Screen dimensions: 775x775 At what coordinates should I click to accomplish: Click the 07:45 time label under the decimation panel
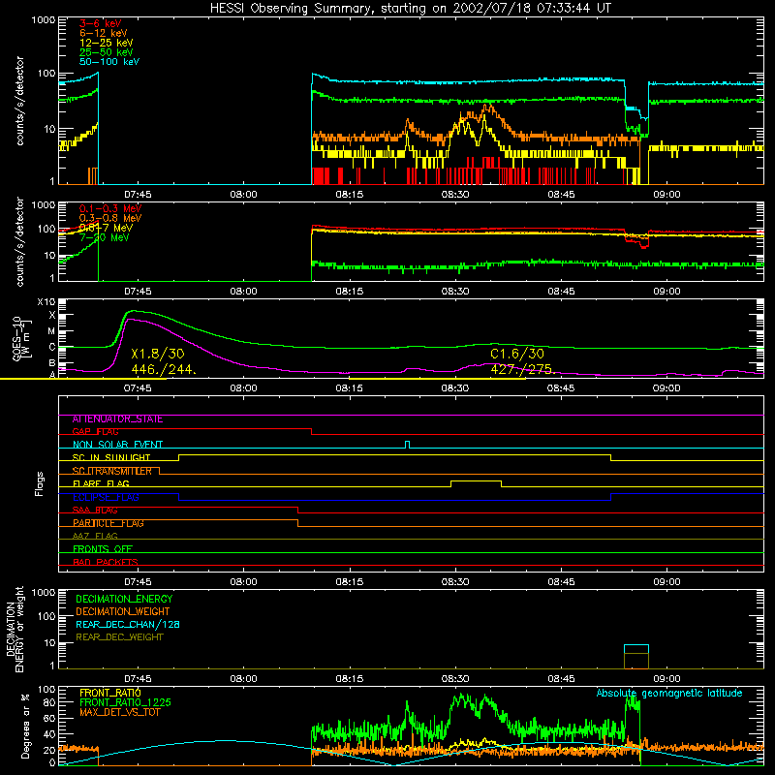[x=138, y=679]
